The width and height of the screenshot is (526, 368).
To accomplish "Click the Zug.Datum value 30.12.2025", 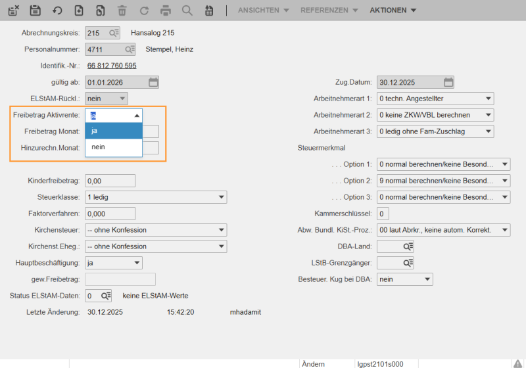I will (397, 82).
